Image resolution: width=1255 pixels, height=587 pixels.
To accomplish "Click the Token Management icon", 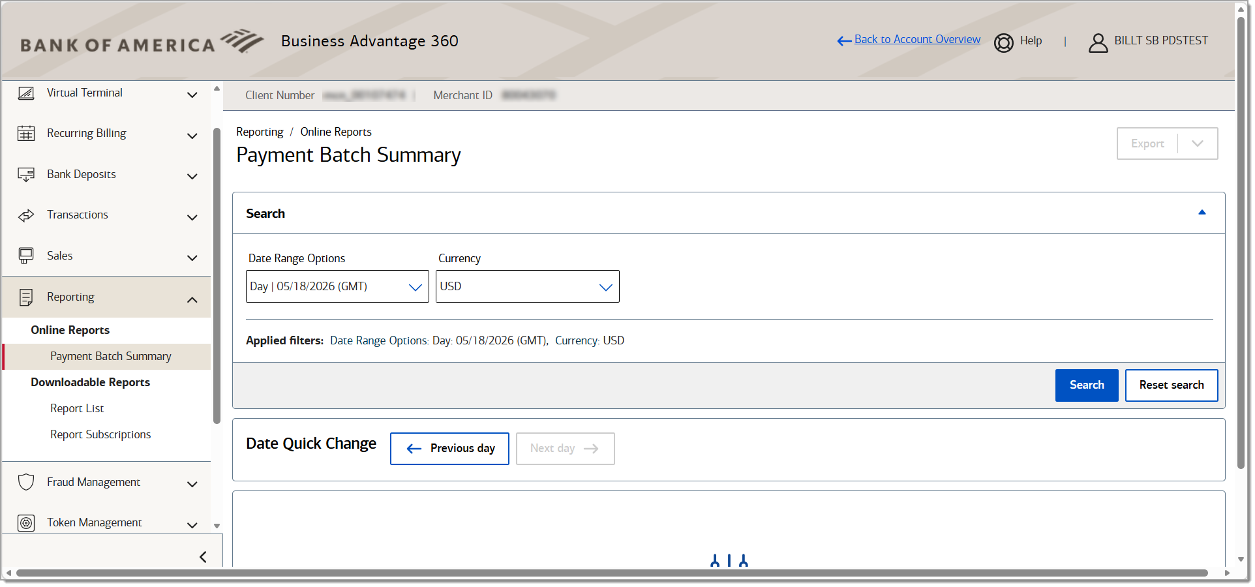I will click(x=26, y=523).
